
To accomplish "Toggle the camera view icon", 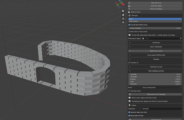I will tap(123, 19).
